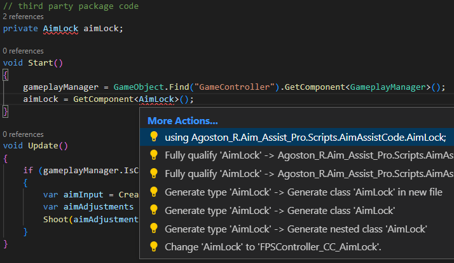Viewport: 454px width, 263px height.
Task: Apply the using Agoston_R.Aim_Assist_Pro AimLock fix
Action: [x=297, y=137]
